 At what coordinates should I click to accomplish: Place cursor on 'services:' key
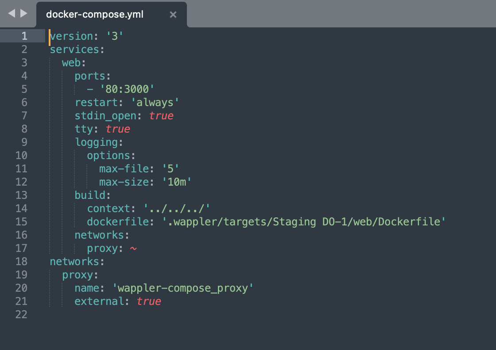coord(77,49)
